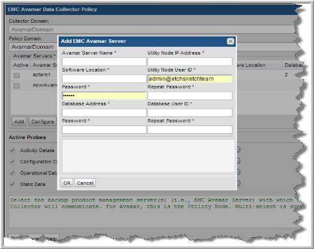
Task: Toggle the Activity Details probe checkbox
Action: [x=12, y=150]
